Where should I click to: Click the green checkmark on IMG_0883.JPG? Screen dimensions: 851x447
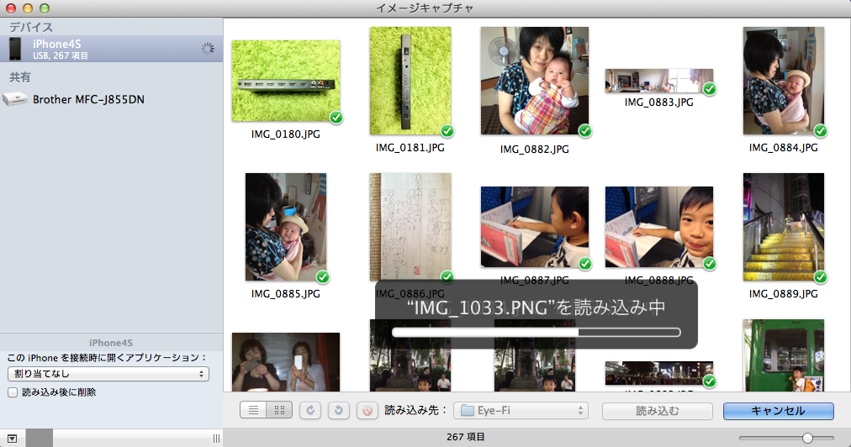pos(710,89)
